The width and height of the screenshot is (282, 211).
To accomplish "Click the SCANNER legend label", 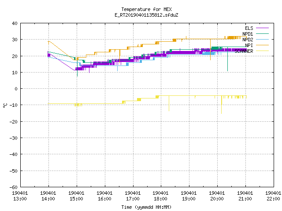I will click(244, 51).
